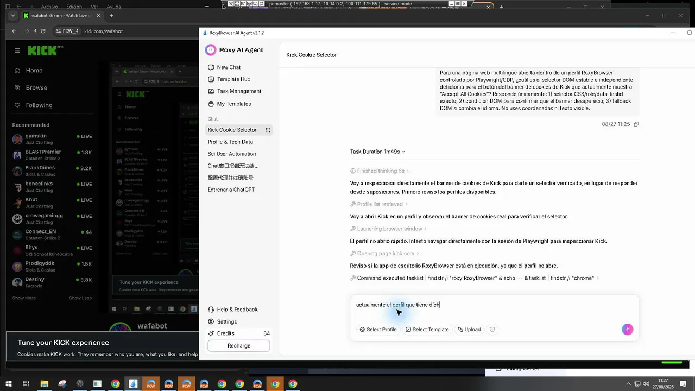The height and width of the screenshot is (391, 695).
Task: Click the Select Template button
Action: coord(427,329)
